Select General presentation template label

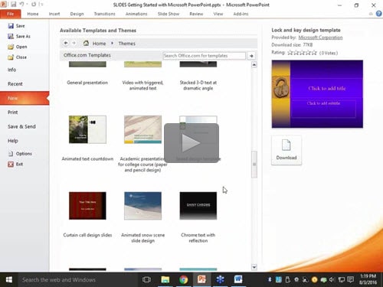87,83
